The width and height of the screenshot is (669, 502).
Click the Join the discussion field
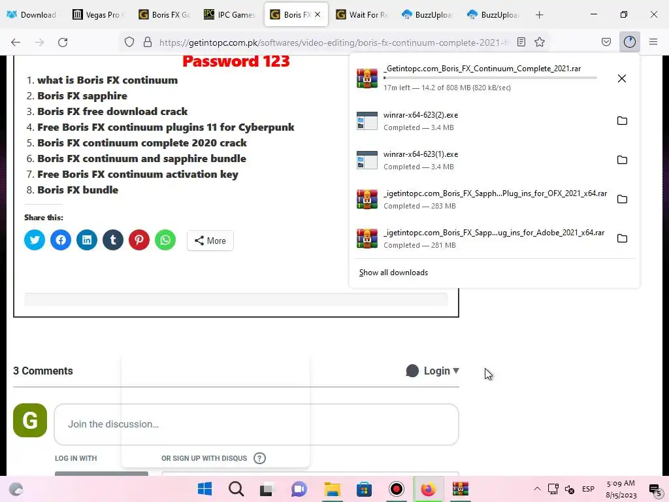[x=256, y=424]
